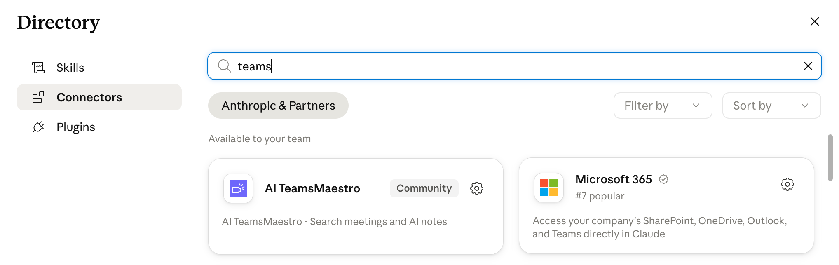The image size is (839, 265).
Task: Click the Skills scroll icon
Action: coord(38,68)
